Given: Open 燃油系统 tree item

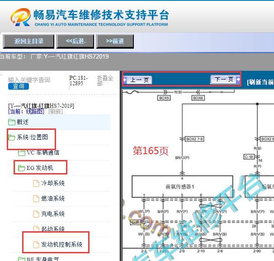Looking at the screenshot, I should (x=53, y=198).
